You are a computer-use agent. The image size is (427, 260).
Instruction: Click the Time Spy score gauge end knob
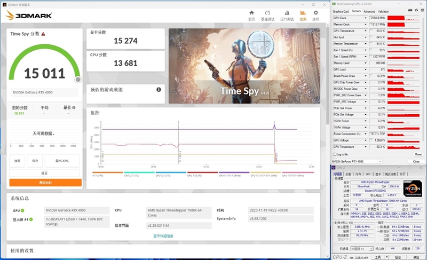tap(78, 80)
